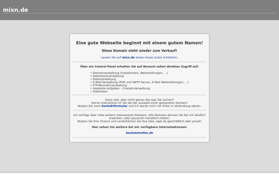Click the heading 'Eine gute Webseite beginnt mit einem gutem Namen!'
Image resolution: width=279 pixels, height=174 pixels.
point(139,43)
